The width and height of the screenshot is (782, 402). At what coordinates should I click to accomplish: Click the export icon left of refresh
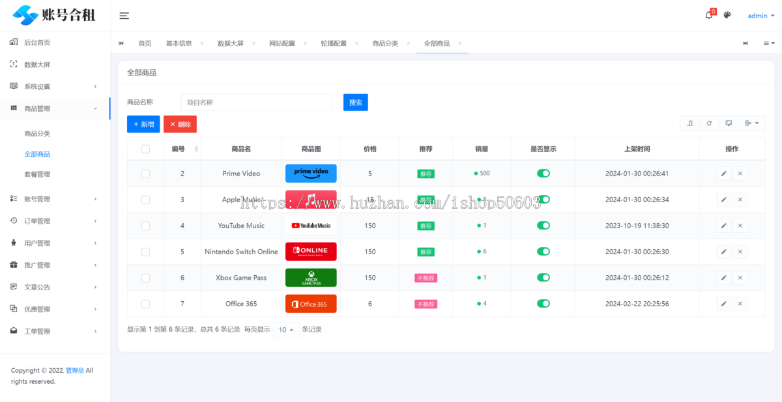coord(690,123)
